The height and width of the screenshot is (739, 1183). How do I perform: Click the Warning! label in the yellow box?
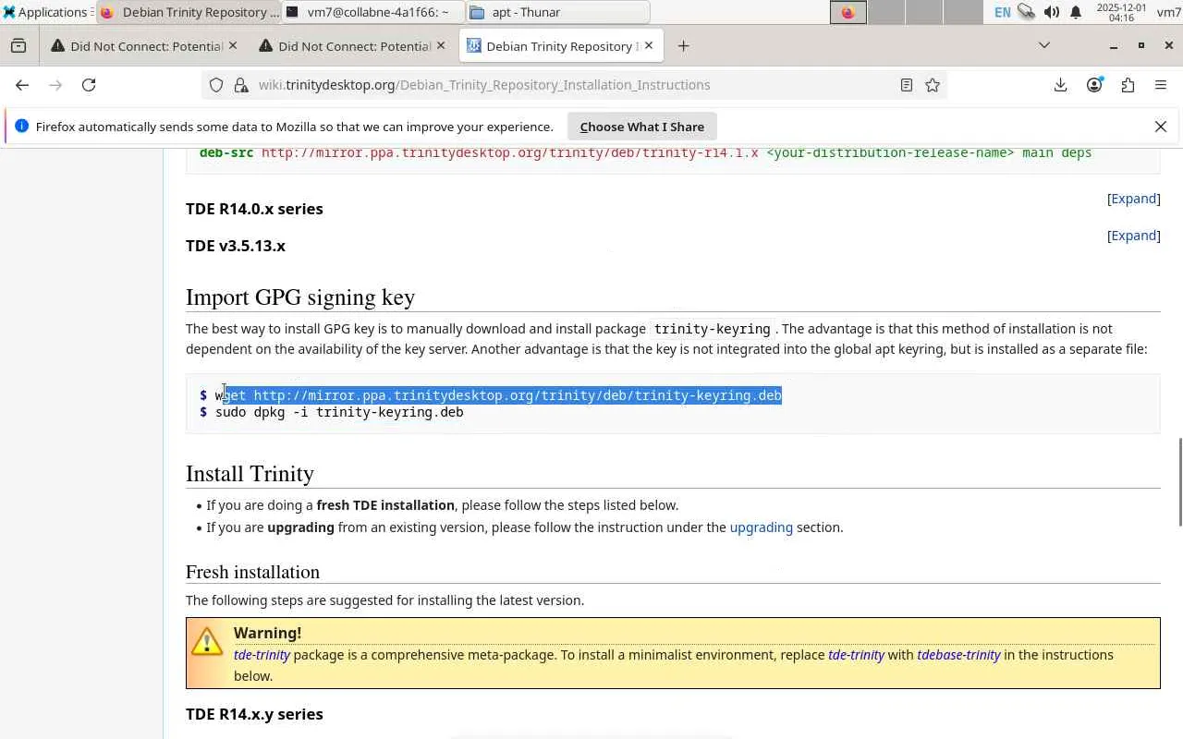[267, 633]
